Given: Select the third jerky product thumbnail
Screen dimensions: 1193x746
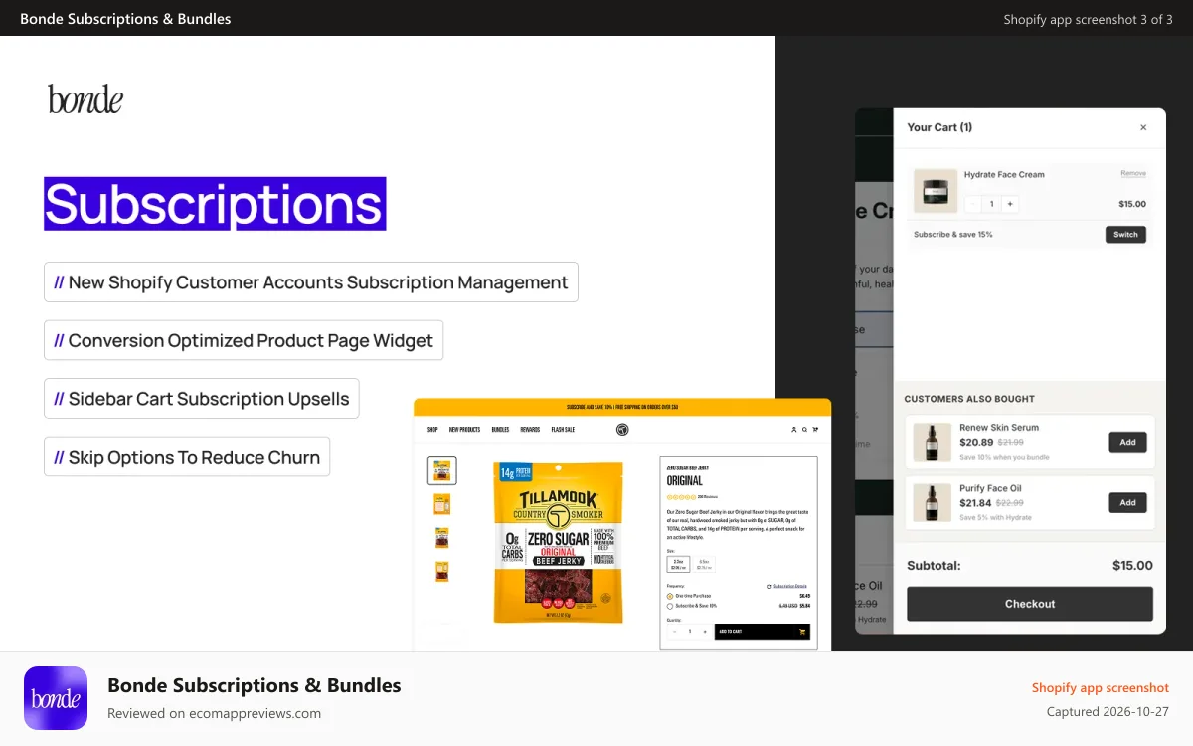Looking at the screenshot, I should coord(442,538).
